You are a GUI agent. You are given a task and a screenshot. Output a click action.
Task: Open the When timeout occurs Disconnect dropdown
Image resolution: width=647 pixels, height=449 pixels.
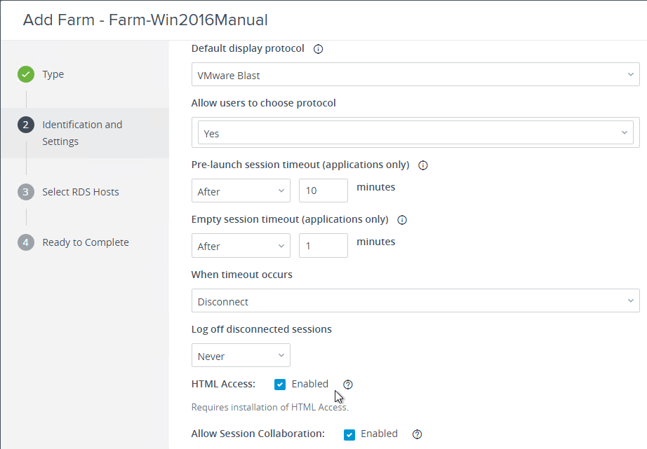point(415,302)
